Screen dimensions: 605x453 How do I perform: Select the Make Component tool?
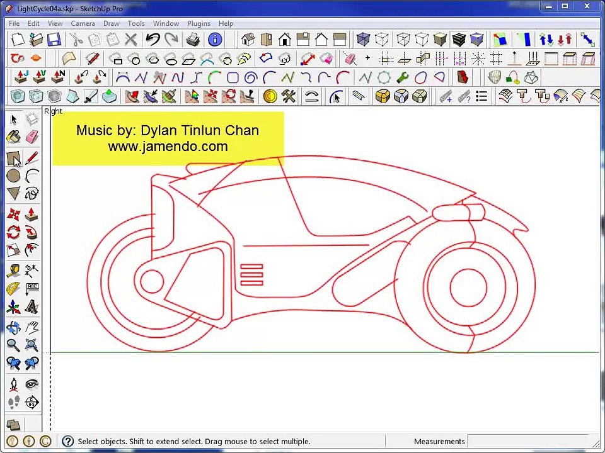32,120
